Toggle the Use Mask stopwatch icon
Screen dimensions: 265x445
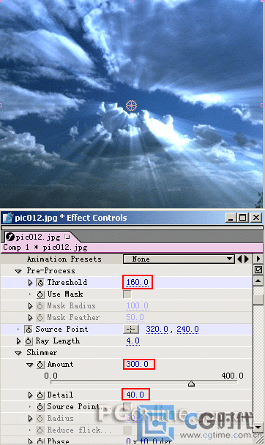(40, 294)
